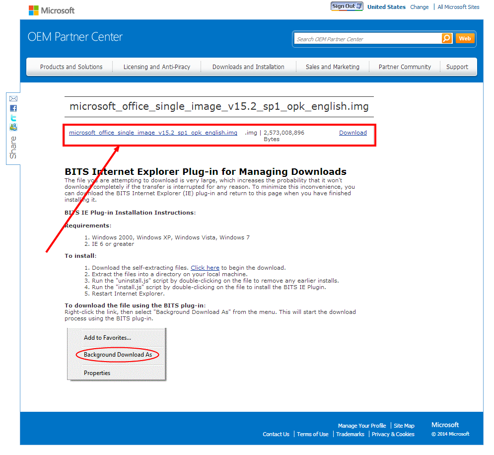Focus the Search OEM Partner Center field
This screenshot has height=455, width=494.
pos(368,39)
